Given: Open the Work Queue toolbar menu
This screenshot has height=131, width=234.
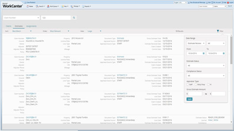Looking at the screenshot, I should tap(53, 6).
